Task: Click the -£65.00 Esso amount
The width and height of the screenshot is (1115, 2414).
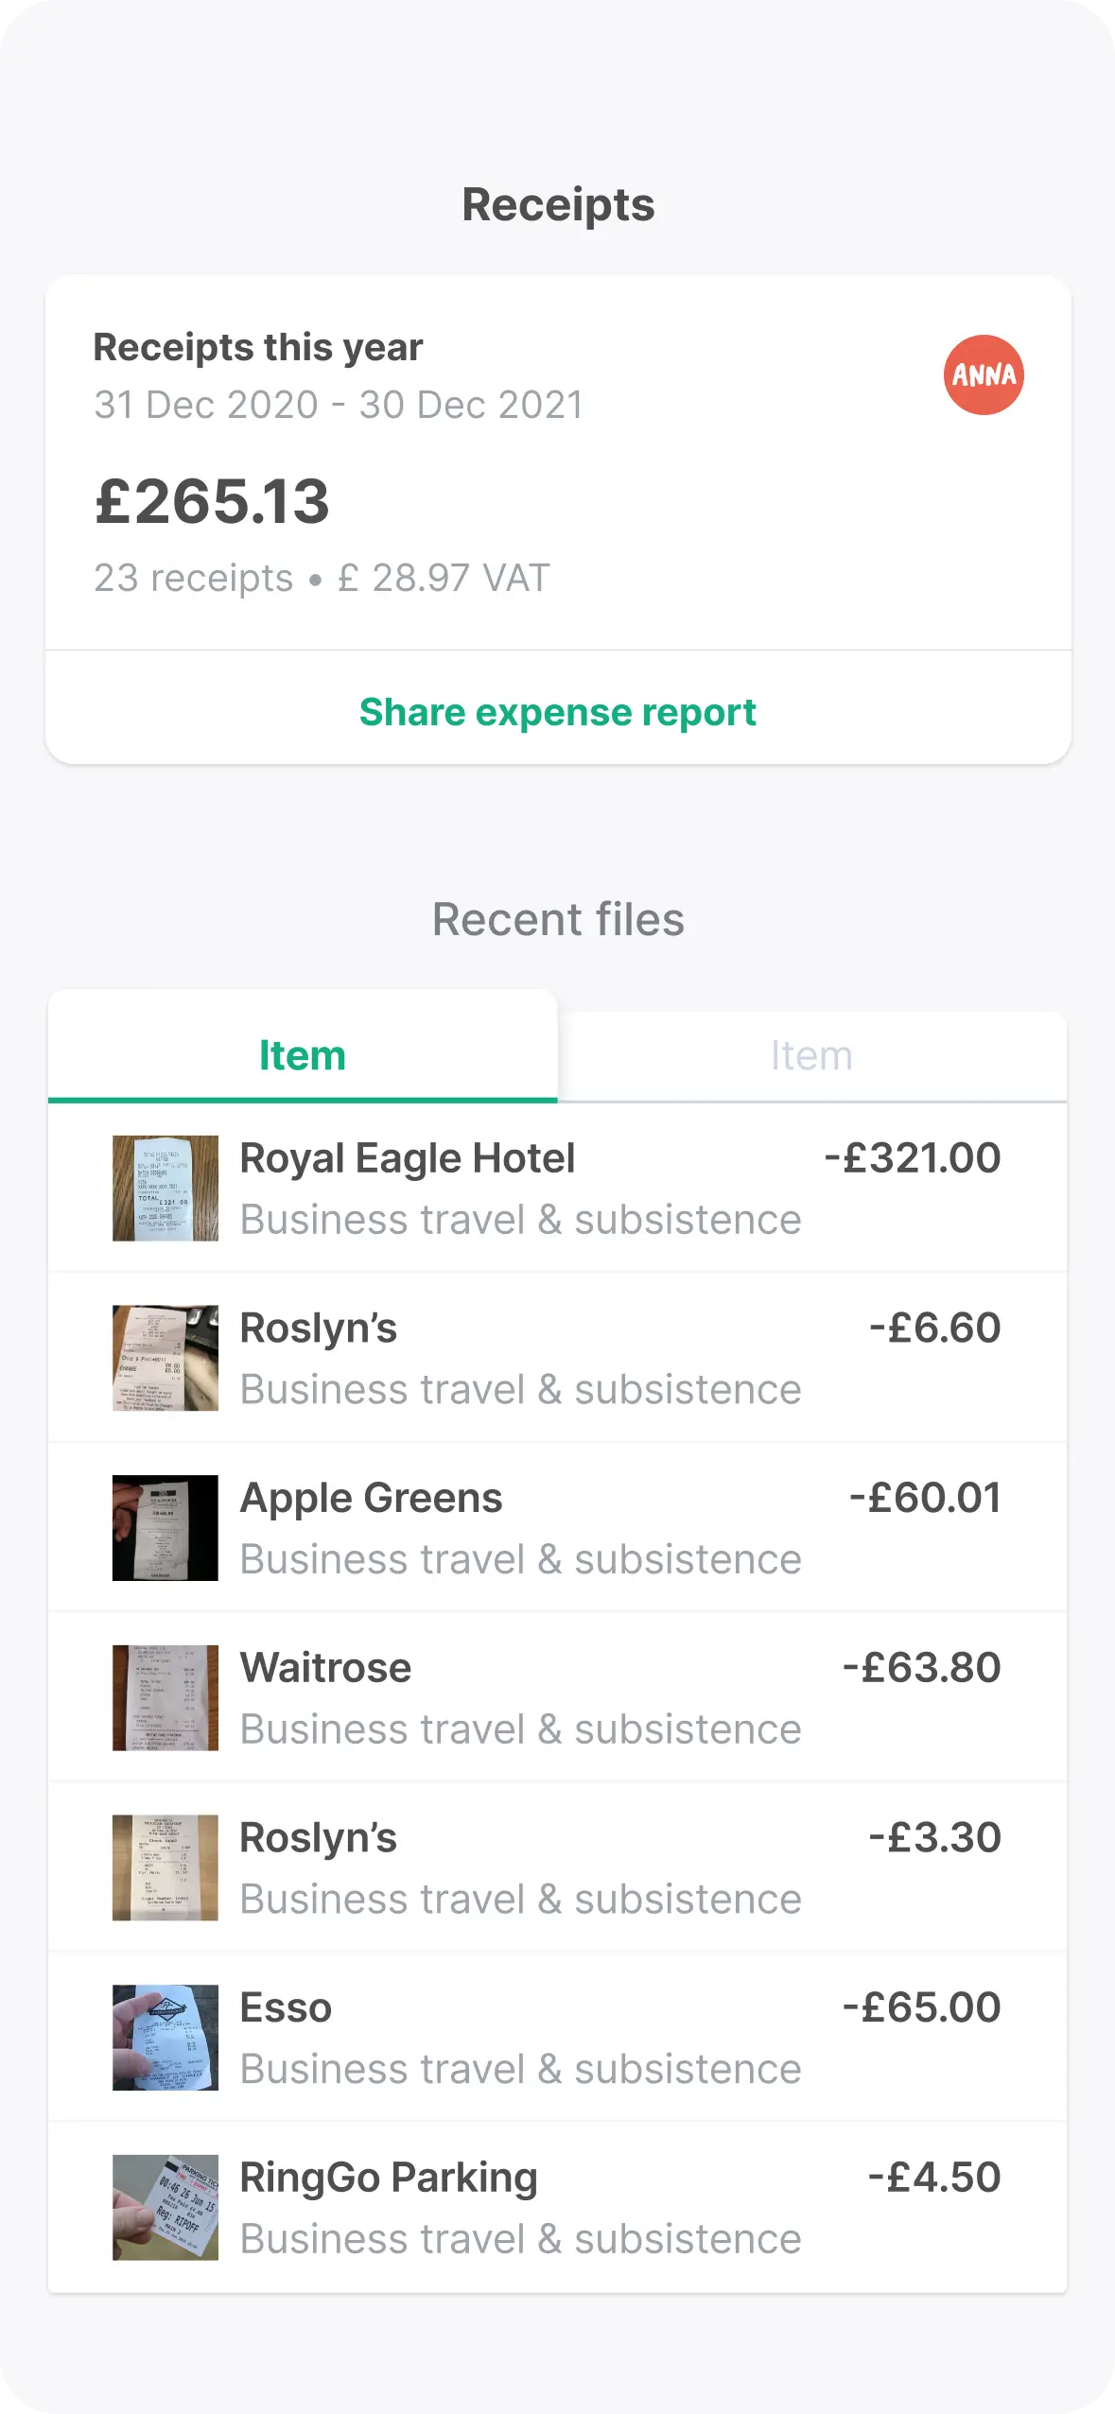Action: coord(921,2007)
